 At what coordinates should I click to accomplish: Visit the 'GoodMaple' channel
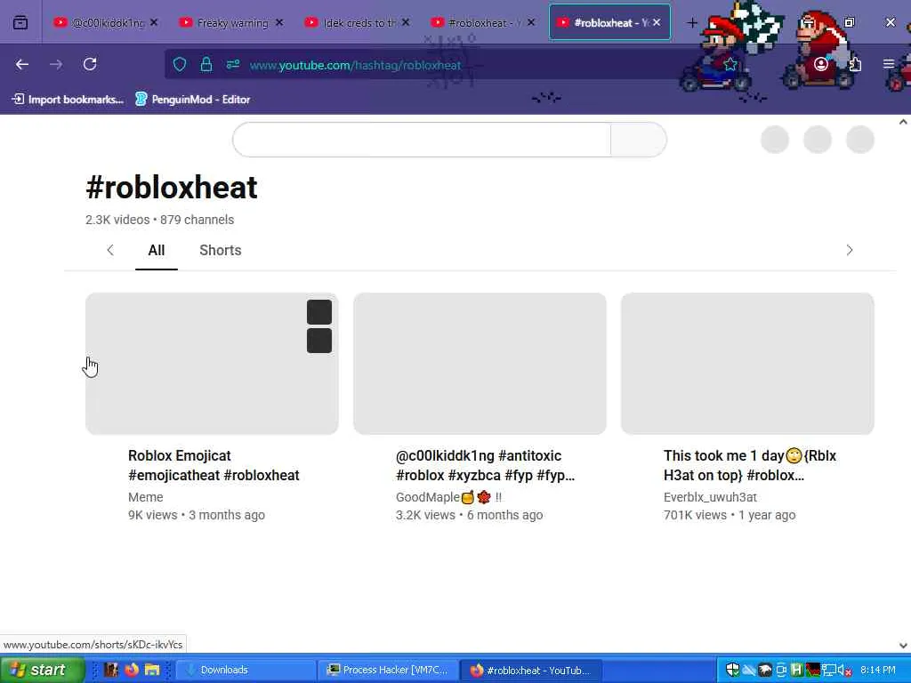click(448, 497)
